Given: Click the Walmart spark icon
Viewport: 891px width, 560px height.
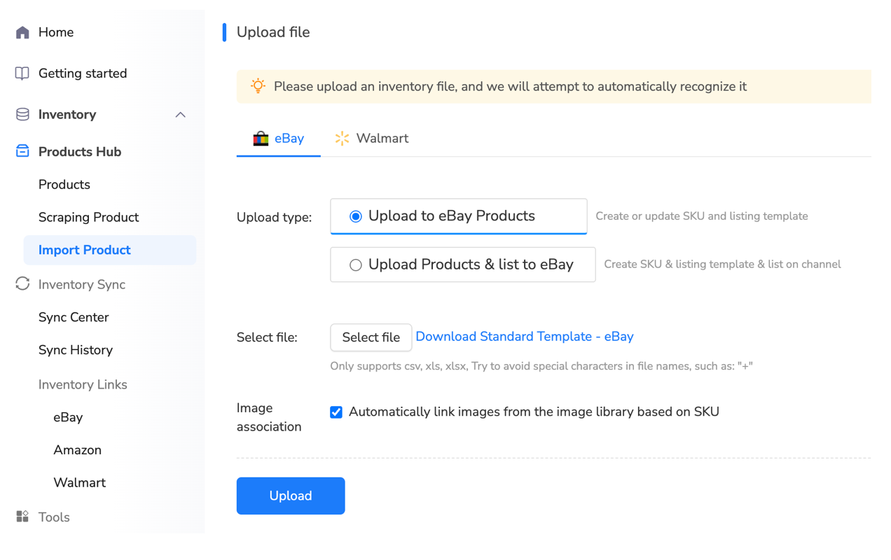Looking at the screenshot, I should 342,138.
